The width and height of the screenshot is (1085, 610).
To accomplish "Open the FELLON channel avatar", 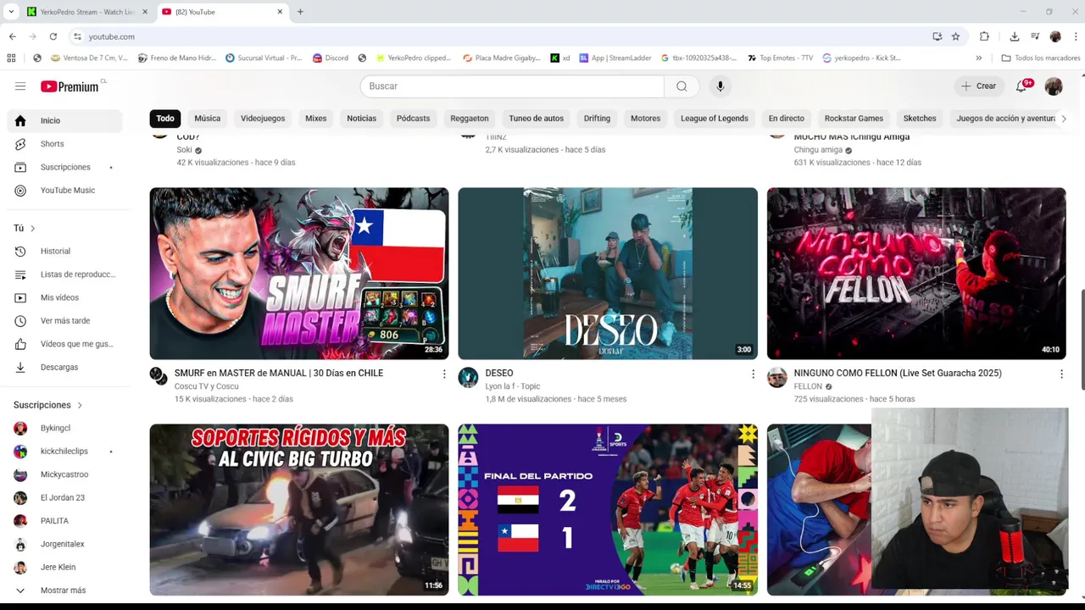I will click(x=777, y=377).
